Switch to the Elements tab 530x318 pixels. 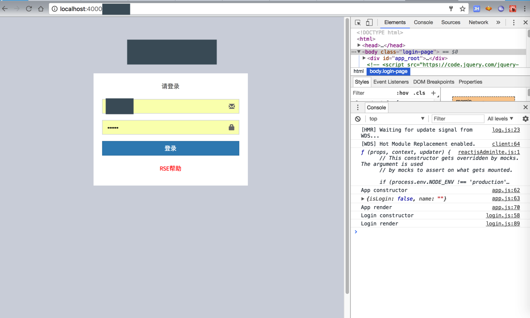(x=395, y=22)
